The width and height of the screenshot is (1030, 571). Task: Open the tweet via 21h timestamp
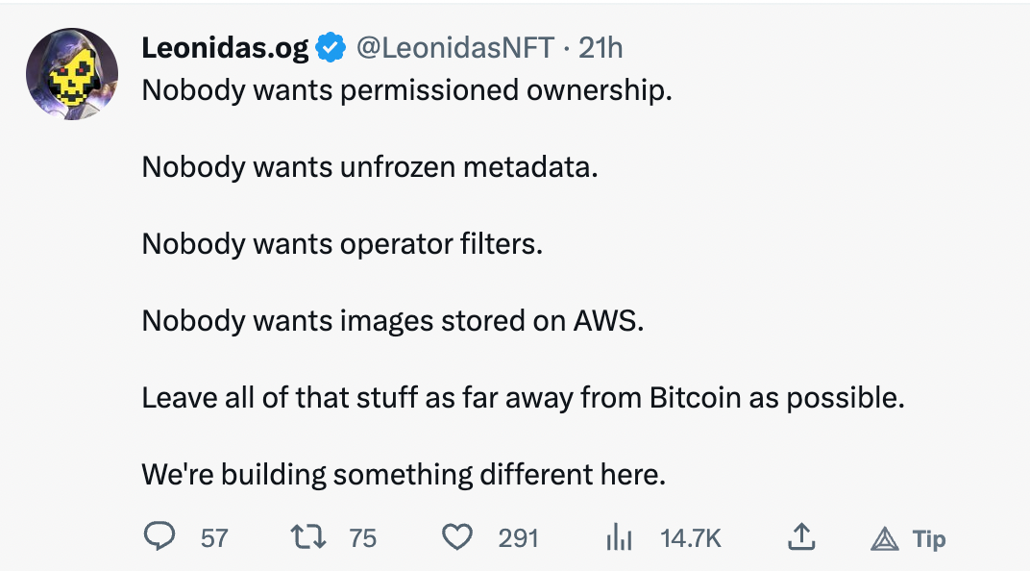(601, 47)
